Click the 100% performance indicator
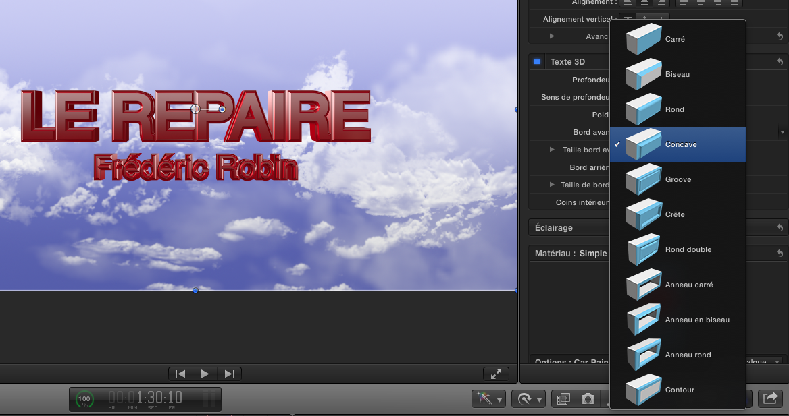The height and width of the screenshot is (416, 789). click(84, 399)
